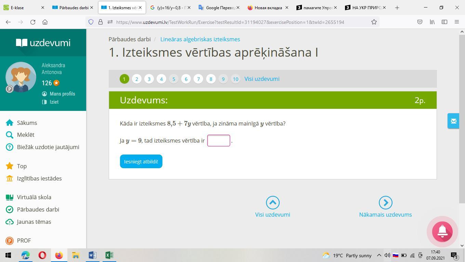This screenshot has width=465, height=262.
Task: Select exercise number 10
Action: point(236,79)
